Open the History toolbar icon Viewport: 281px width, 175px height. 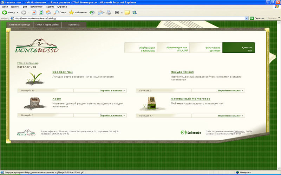click(x=92, y=13)
